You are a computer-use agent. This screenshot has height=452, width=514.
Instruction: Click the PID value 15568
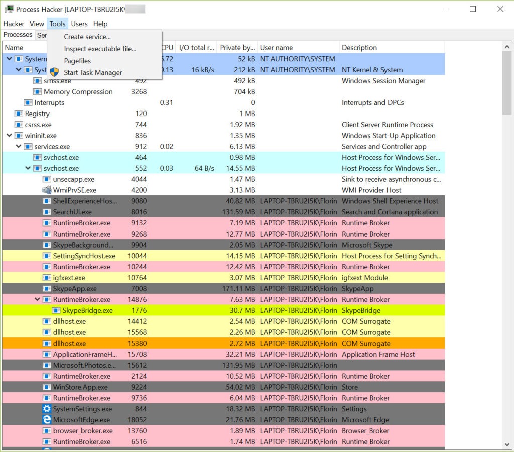137,332
